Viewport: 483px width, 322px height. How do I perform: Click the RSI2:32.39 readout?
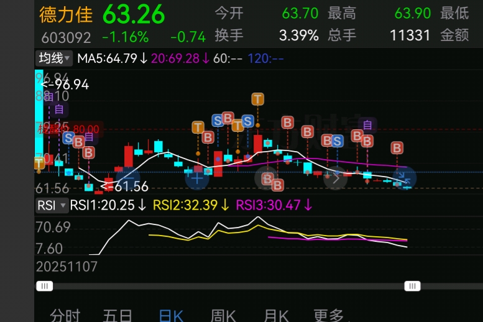coord(191,205)
